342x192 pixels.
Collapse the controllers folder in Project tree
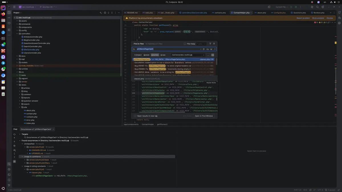pyautogui.click(x=17, y=34)
